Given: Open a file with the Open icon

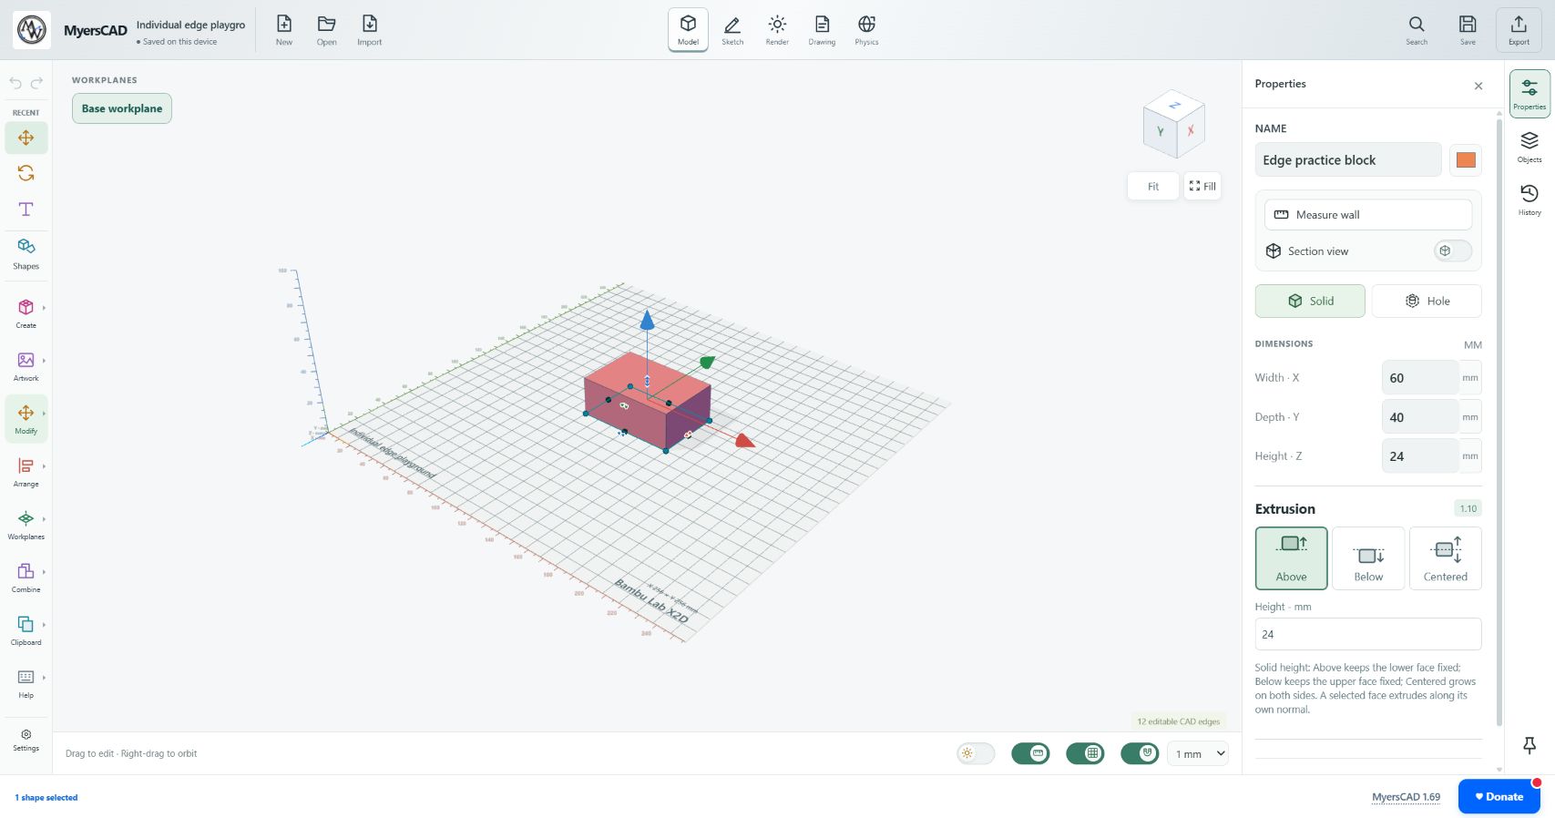Looking at the screenshot, I should coord(326,30).
